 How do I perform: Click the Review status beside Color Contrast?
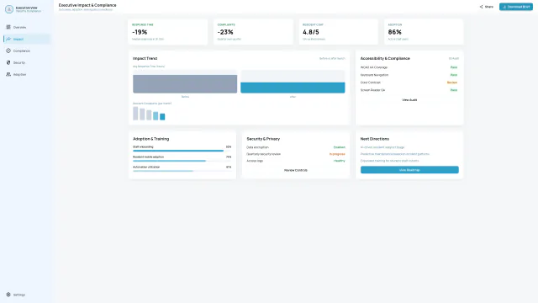tap(452, 82)
